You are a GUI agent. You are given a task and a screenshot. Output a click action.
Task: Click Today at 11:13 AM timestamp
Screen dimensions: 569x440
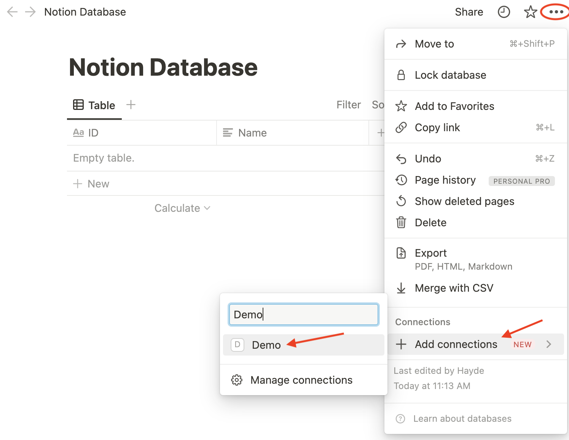coord(432,386)
